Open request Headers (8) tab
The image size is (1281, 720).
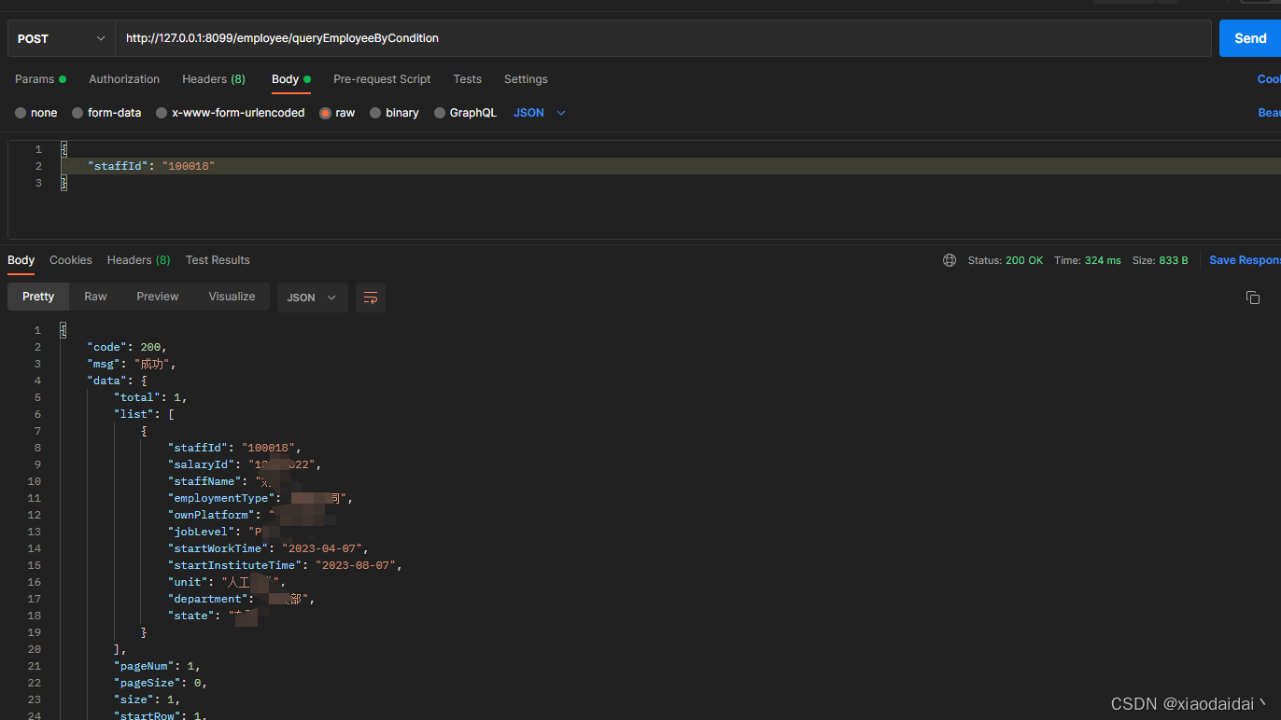point(214,79)
